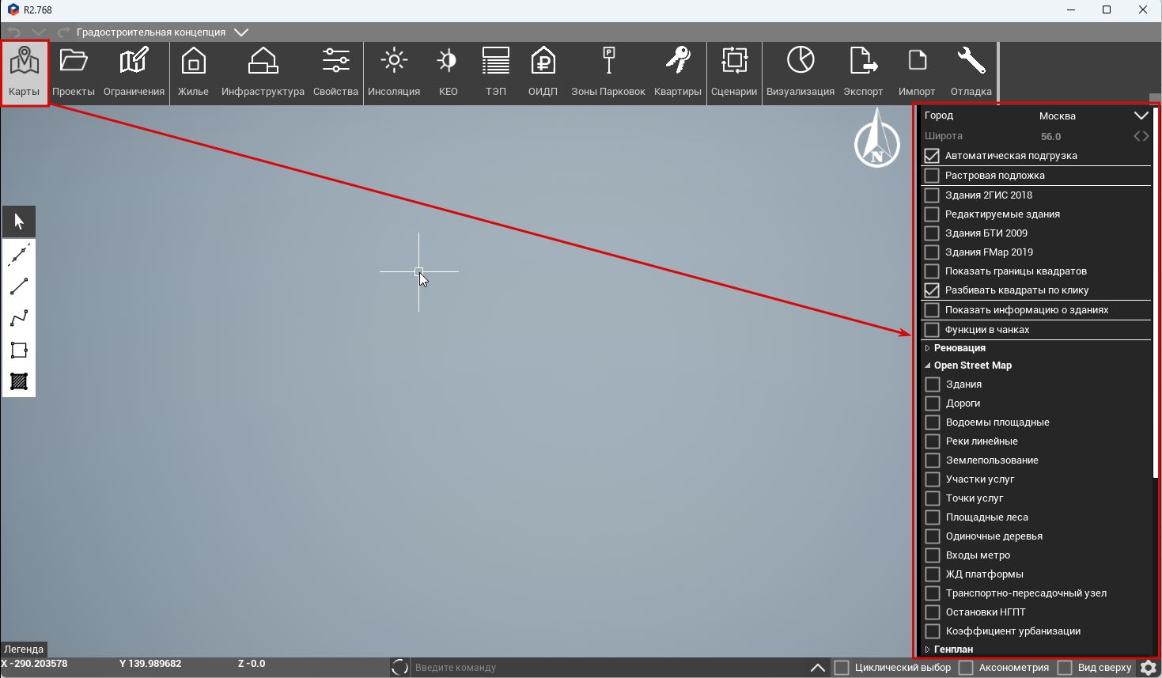Open the Проекты folder icon
Viewport: 1162px width, 678px height.
tap(74, 61)
